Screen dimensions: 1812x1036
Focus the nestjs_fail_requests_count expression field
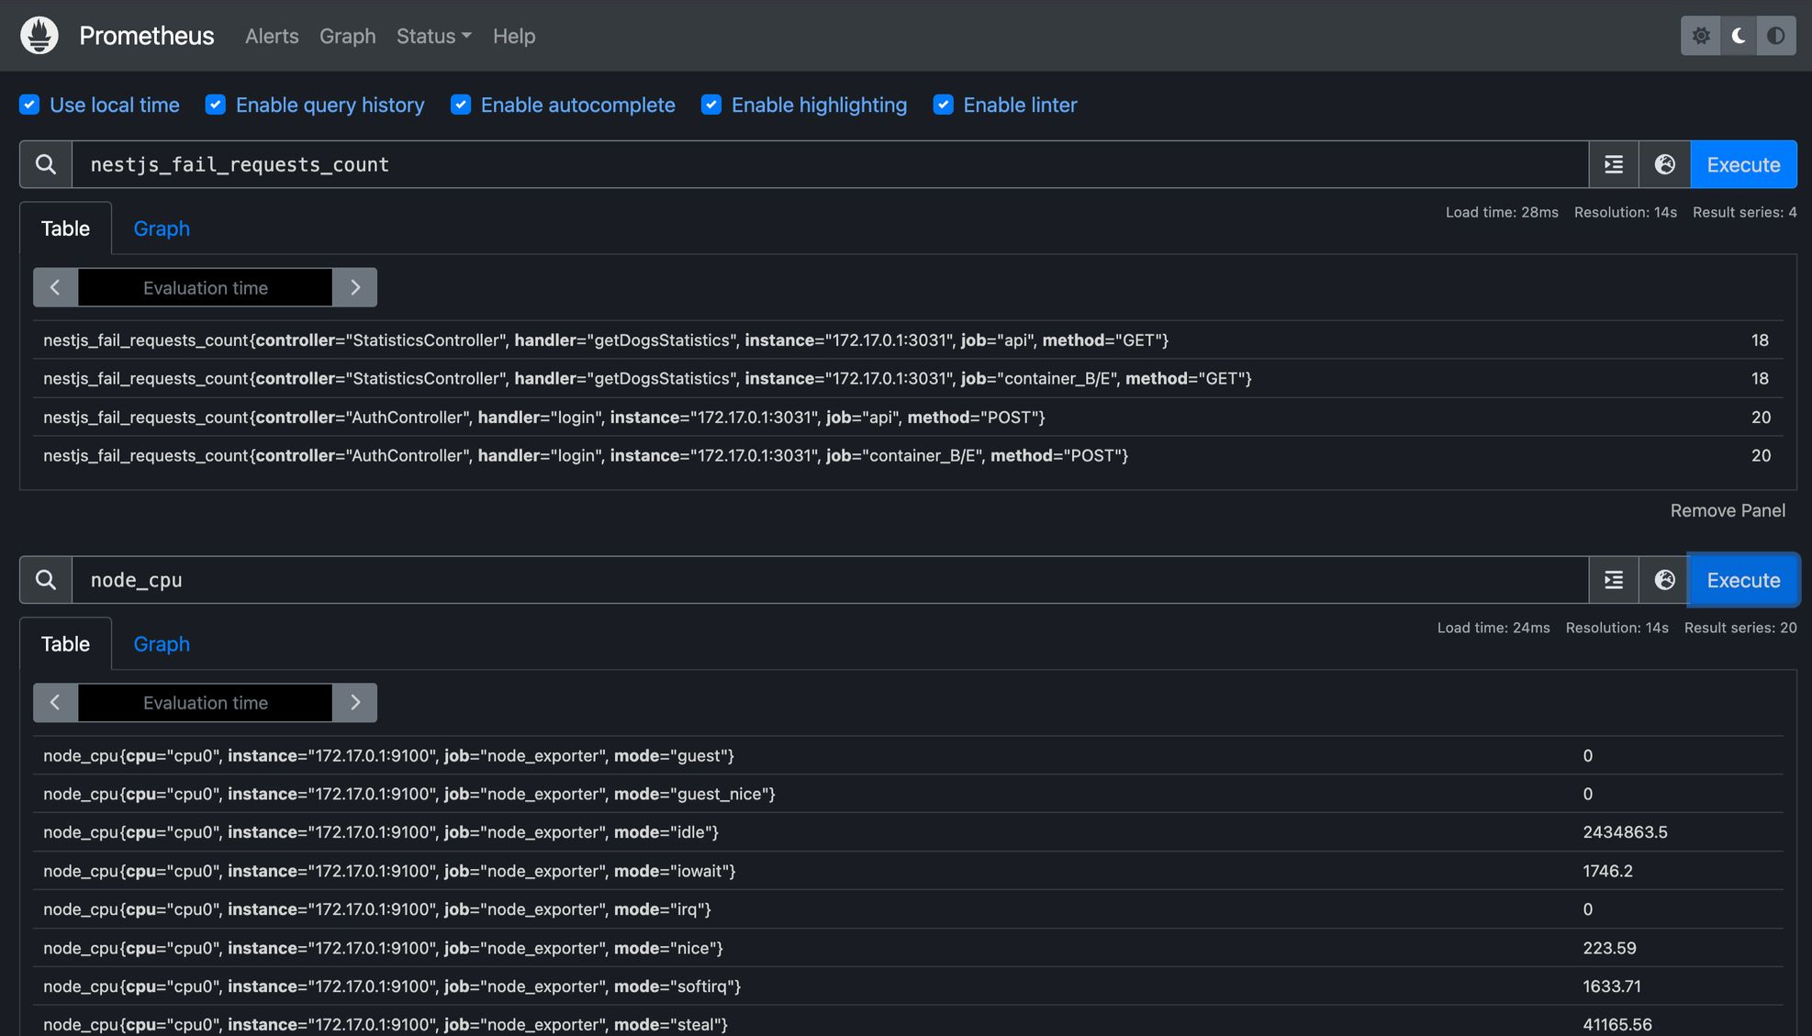(830, 164)
